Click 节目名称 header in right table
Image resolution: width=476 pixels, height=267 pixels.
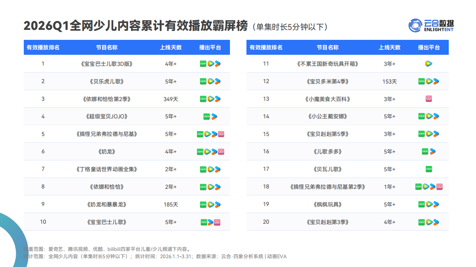tap(327, 48)
